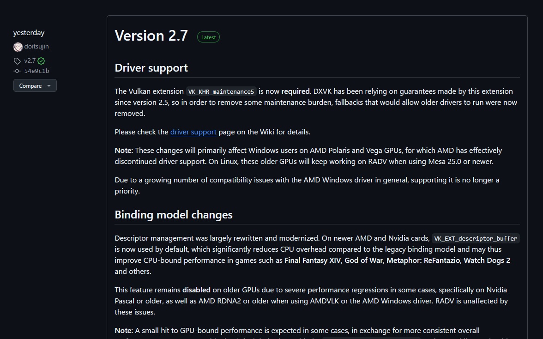Click the Binding model changes heading

[174, 215]
